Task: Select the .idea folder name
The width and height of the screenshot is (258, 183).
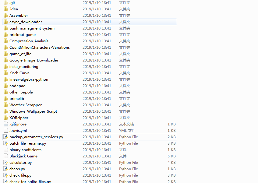Action: tap(14, 9)
